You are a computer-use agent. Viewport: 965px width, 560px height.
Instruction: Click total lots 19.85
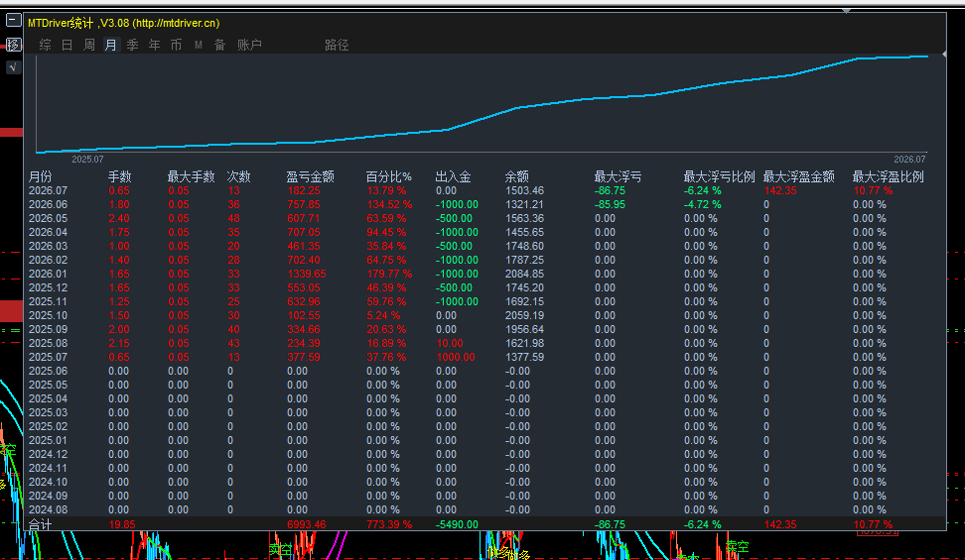122,524
